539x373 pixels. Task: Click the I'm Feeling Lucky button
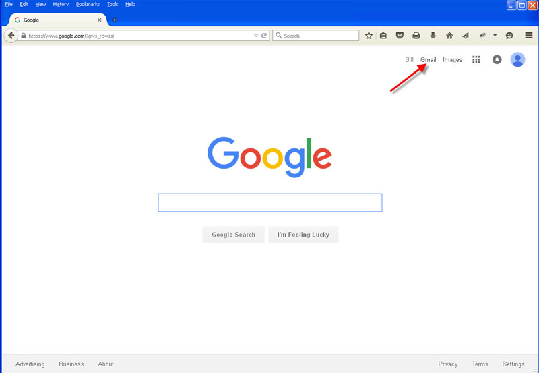click(x=303, y=235)
